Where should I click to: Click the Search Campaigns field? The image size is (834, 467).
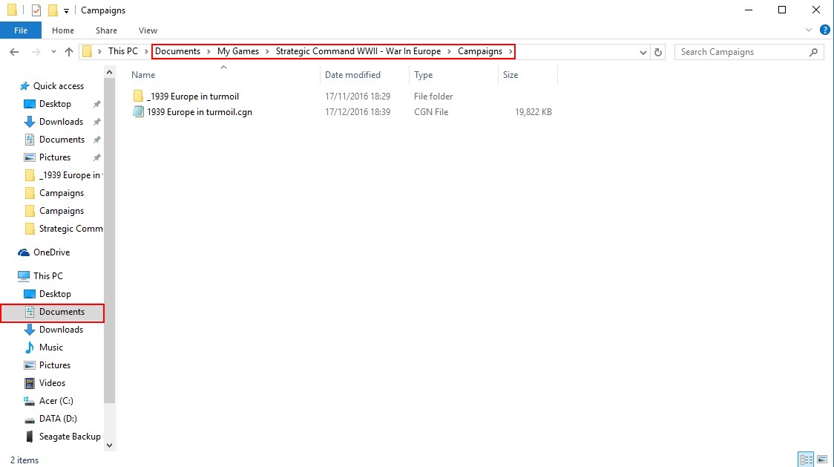749,52
